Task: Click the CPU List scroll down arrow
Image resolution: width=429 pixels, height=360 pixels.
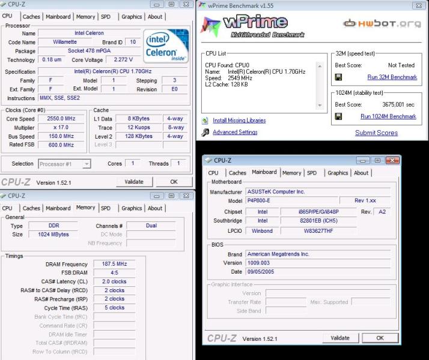Action: 320,106
